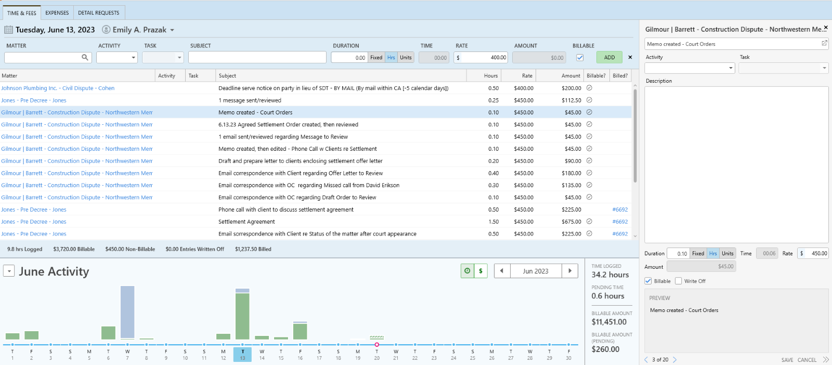832x365 pixels.
Task: Open the Johnson Plumbing Inc. matter link
Action: coord(58,88)
